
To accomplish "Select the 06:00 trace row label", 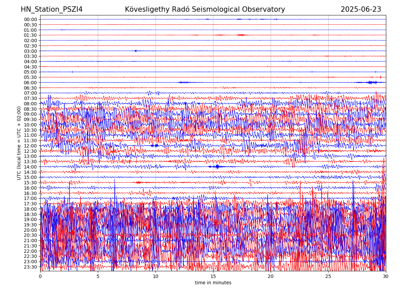I will point(30,83).
